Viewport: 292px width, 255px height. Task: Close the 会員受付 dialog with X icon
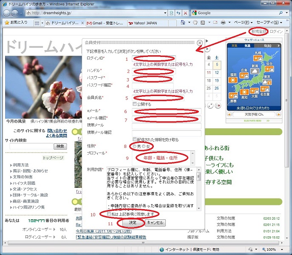pyautogui.click(x=200, y=43)
